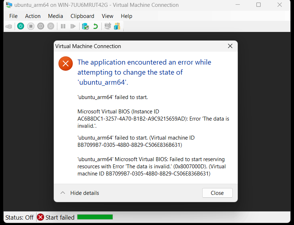Click the Save state toolbar icon
The image size is (294, 225).
pyautogui.click(x=51, y=26)
